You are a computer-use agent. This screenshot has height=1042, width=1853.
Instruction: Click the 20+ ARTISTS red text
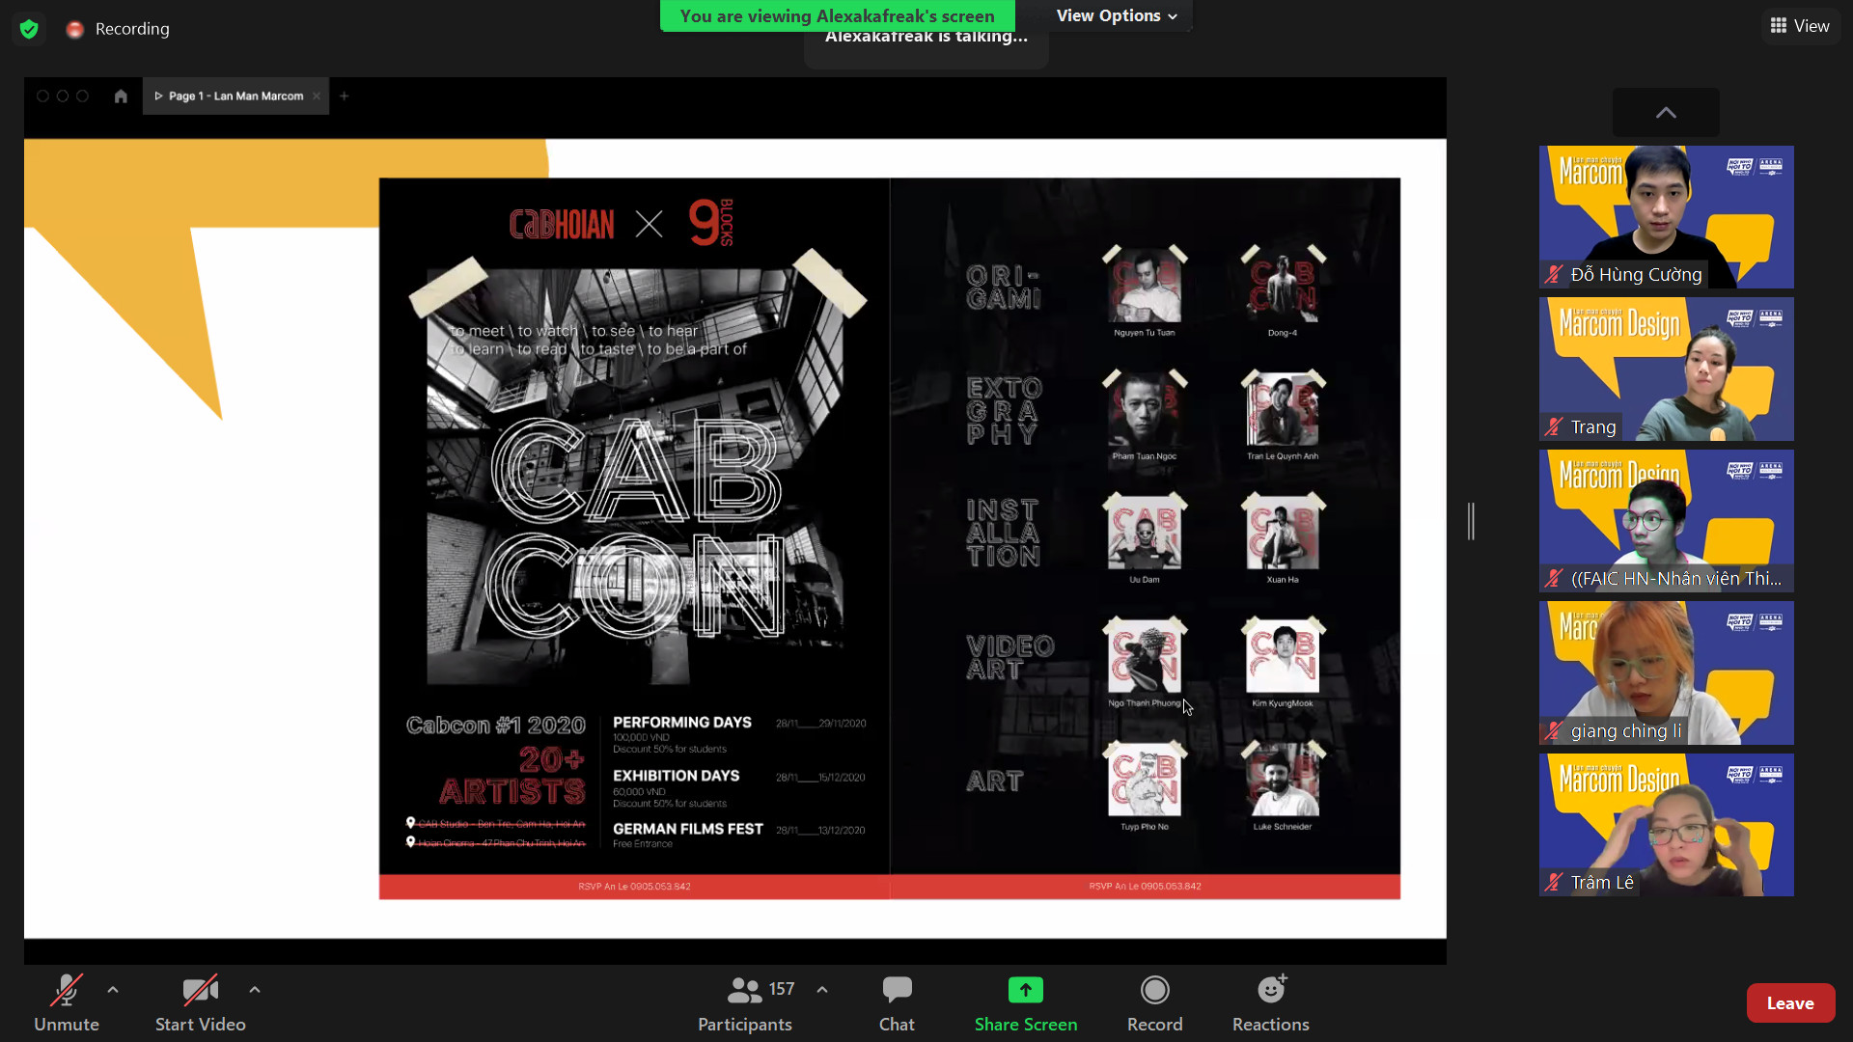(x=512, y=776)
